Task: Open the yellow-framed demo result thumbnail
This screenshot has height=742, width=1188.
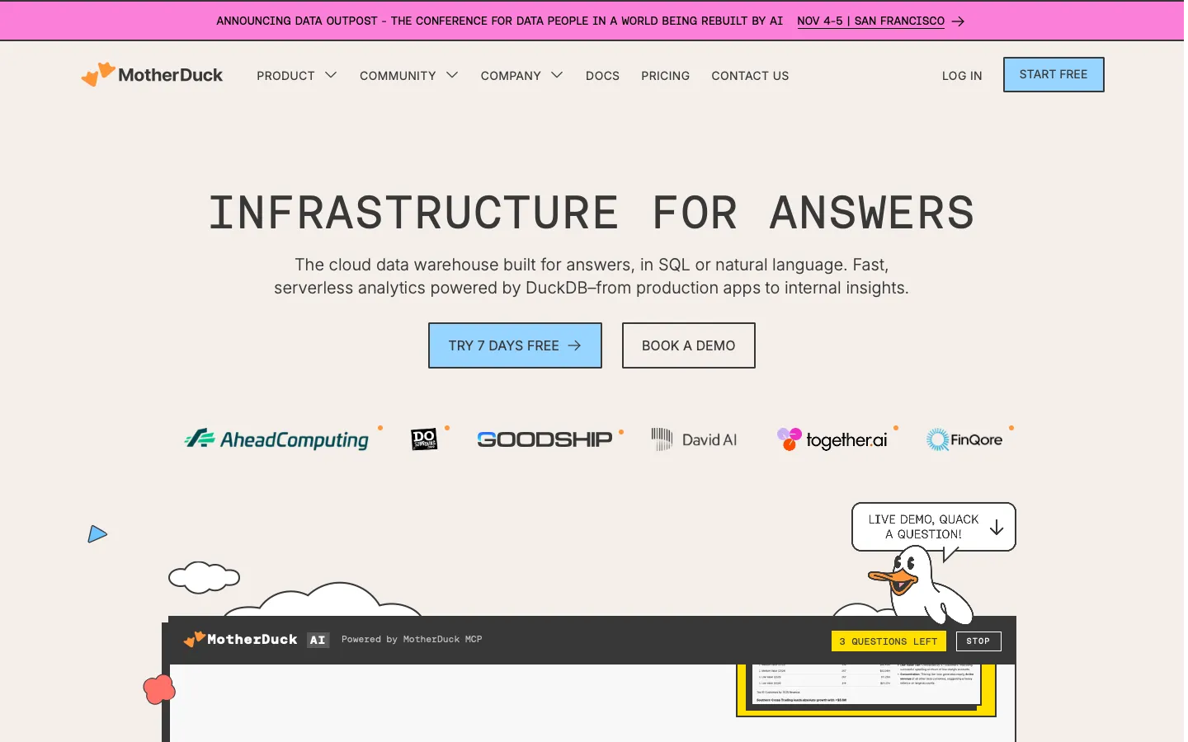Action: coord(866,689)
